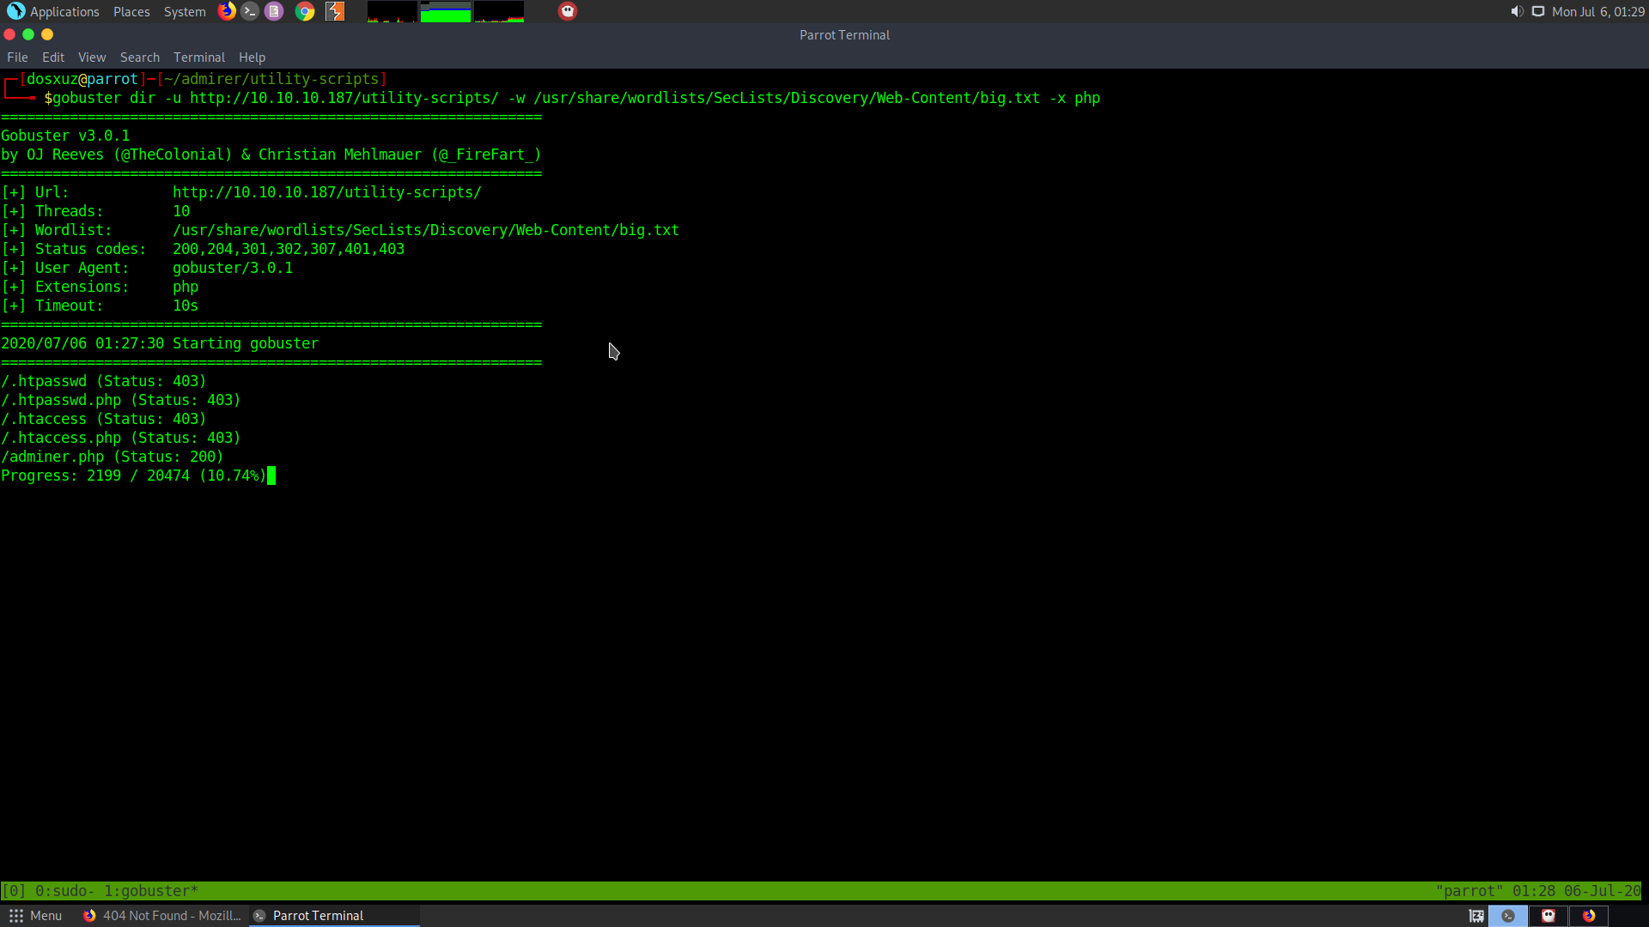Click the CPU monitor graph applet

[x=392, y=11]
